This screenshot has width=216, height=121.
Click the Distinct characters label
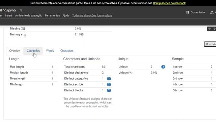(x=76, y=73)
